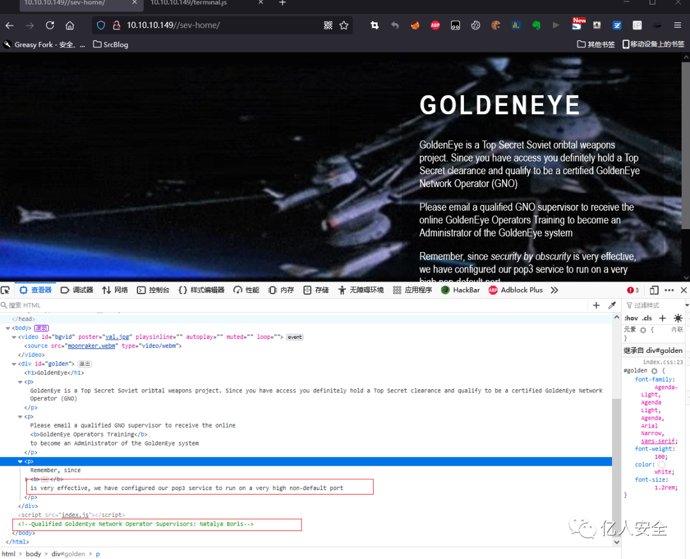Reload the page with refresh icon

point(50,26)
